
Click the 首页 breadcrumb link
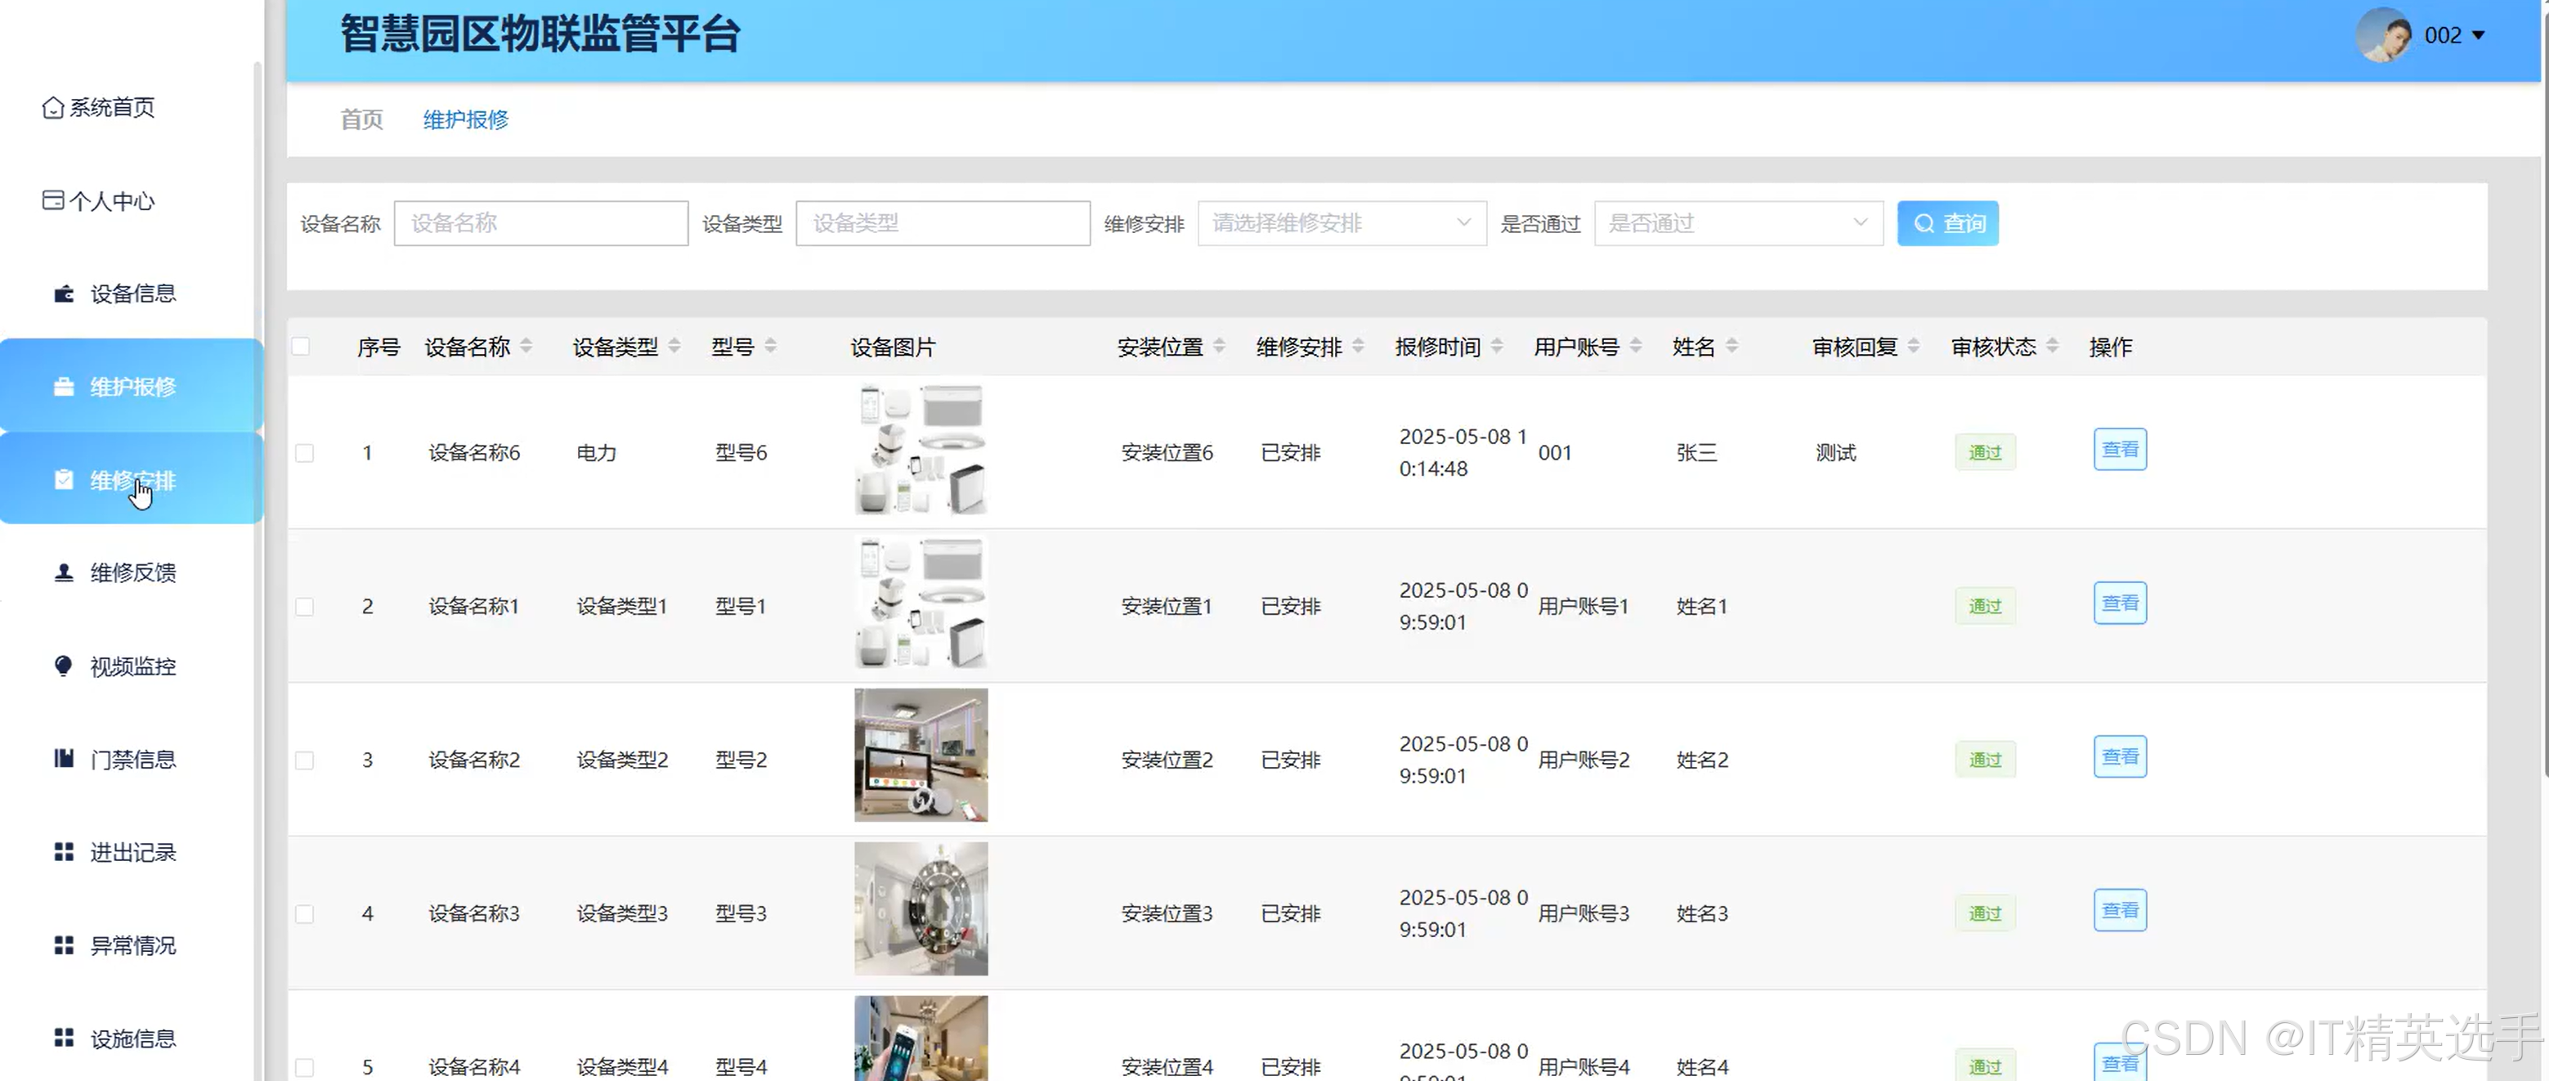361,119
